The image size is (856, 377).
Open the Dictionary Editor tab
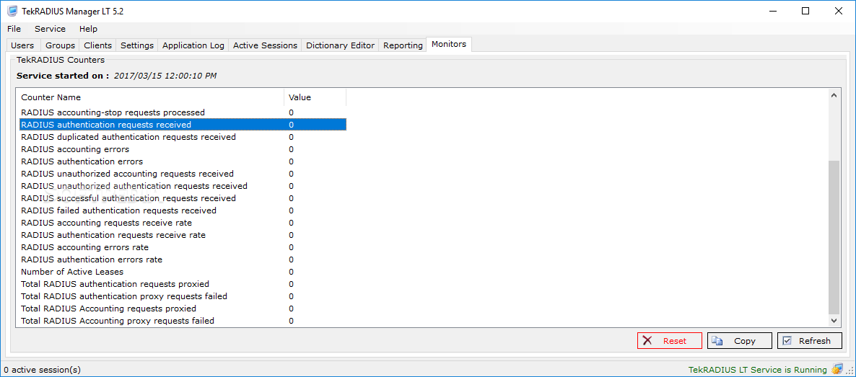coord(340,46)
